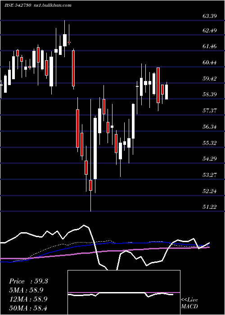
Task: Click price axis label 59.42
Action: [x=210, y=78]
